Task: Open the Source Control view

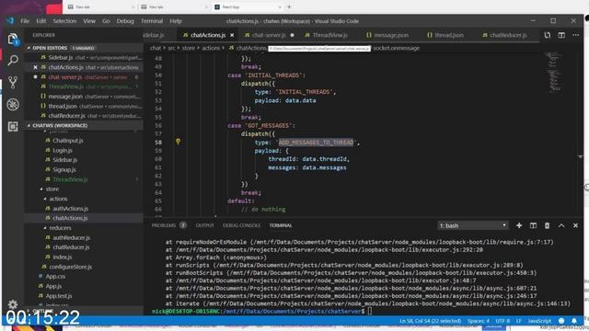Action: (x=13, y=82)
